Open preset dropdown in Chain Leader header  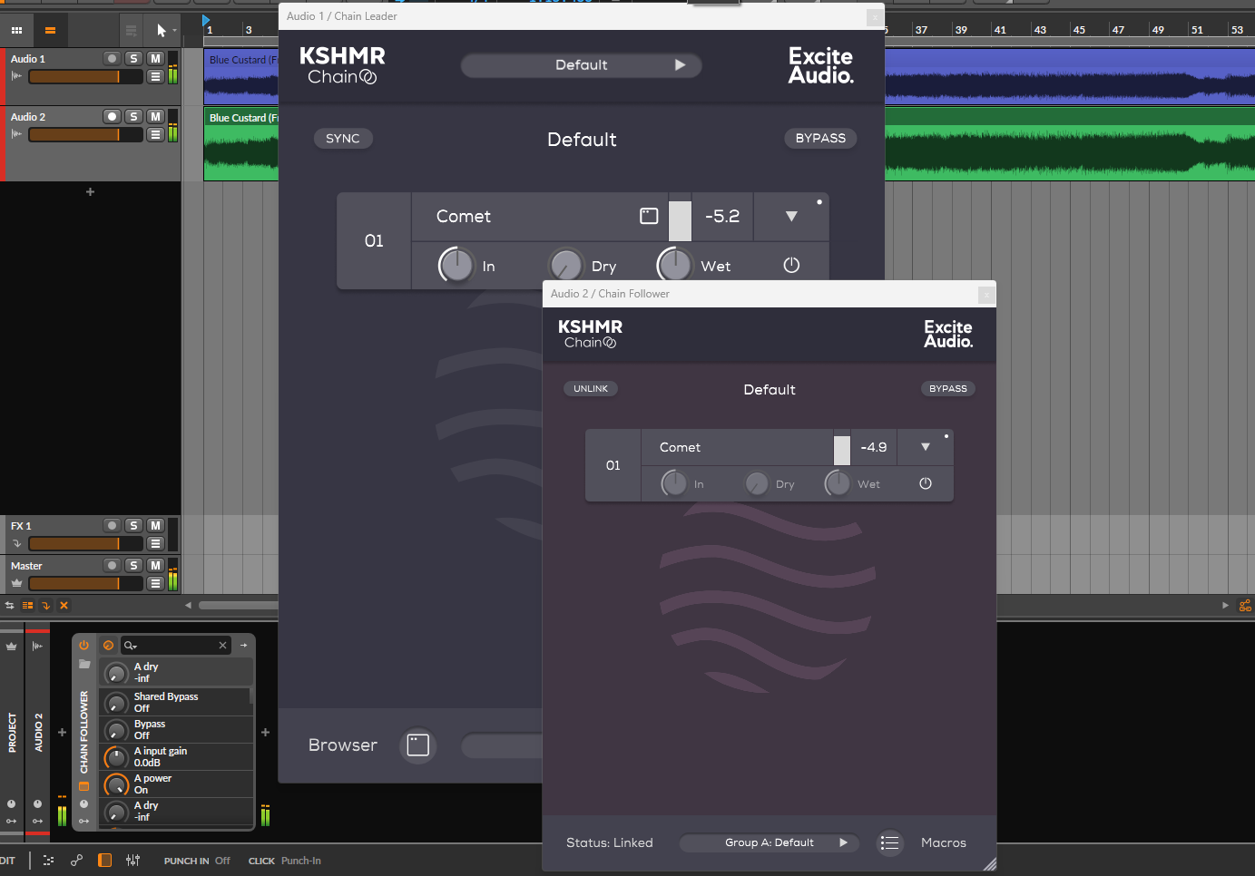tap(581, 65)
